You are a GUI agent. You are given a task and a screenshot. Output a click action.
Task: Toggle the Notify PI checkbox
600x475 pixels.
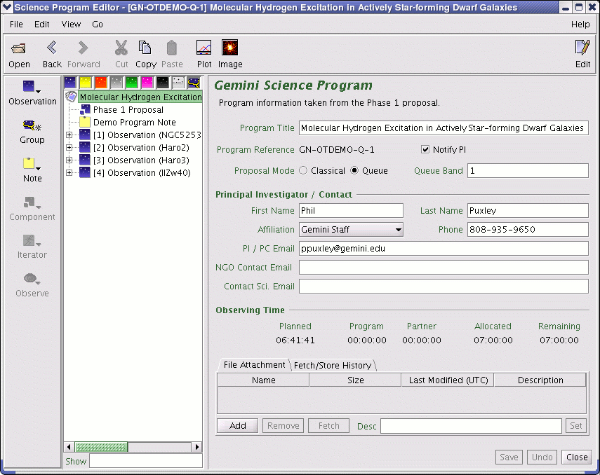coord(425,149)
